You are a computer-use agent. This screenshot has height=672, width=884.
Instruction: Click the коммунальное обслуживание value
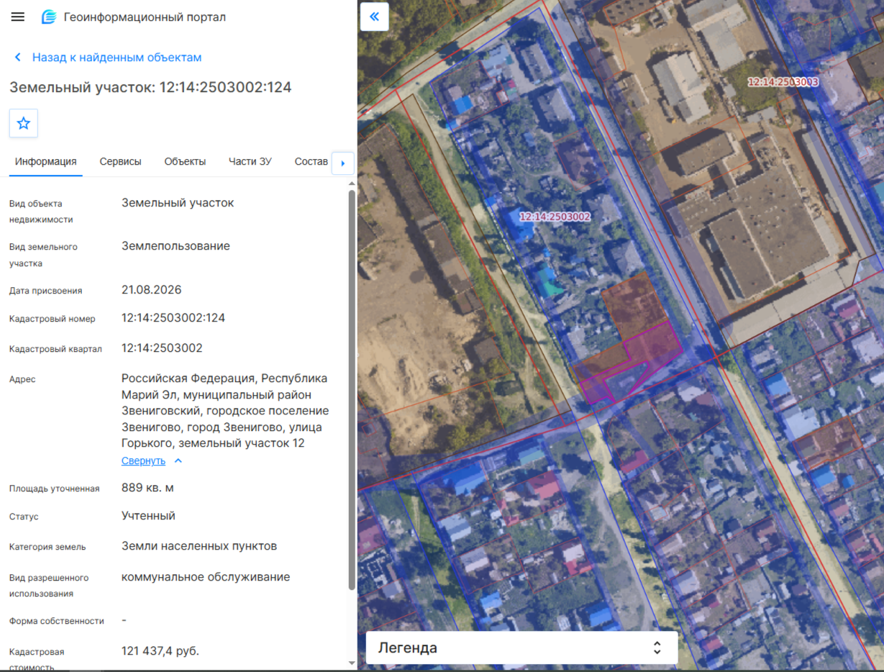click(206, 577)
